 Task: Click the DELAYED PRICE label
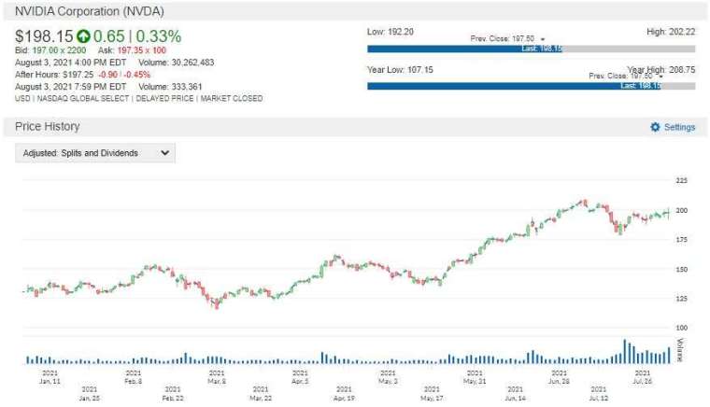click(164, 99)
